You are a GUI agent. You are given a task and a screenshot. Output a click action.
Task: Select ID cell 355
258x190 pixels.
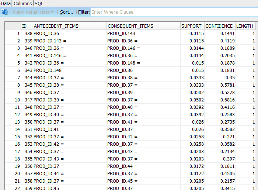27,159
